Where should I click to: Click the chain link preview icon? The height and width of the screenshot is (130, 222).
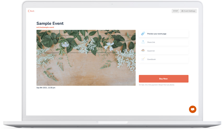pos(143,34)
